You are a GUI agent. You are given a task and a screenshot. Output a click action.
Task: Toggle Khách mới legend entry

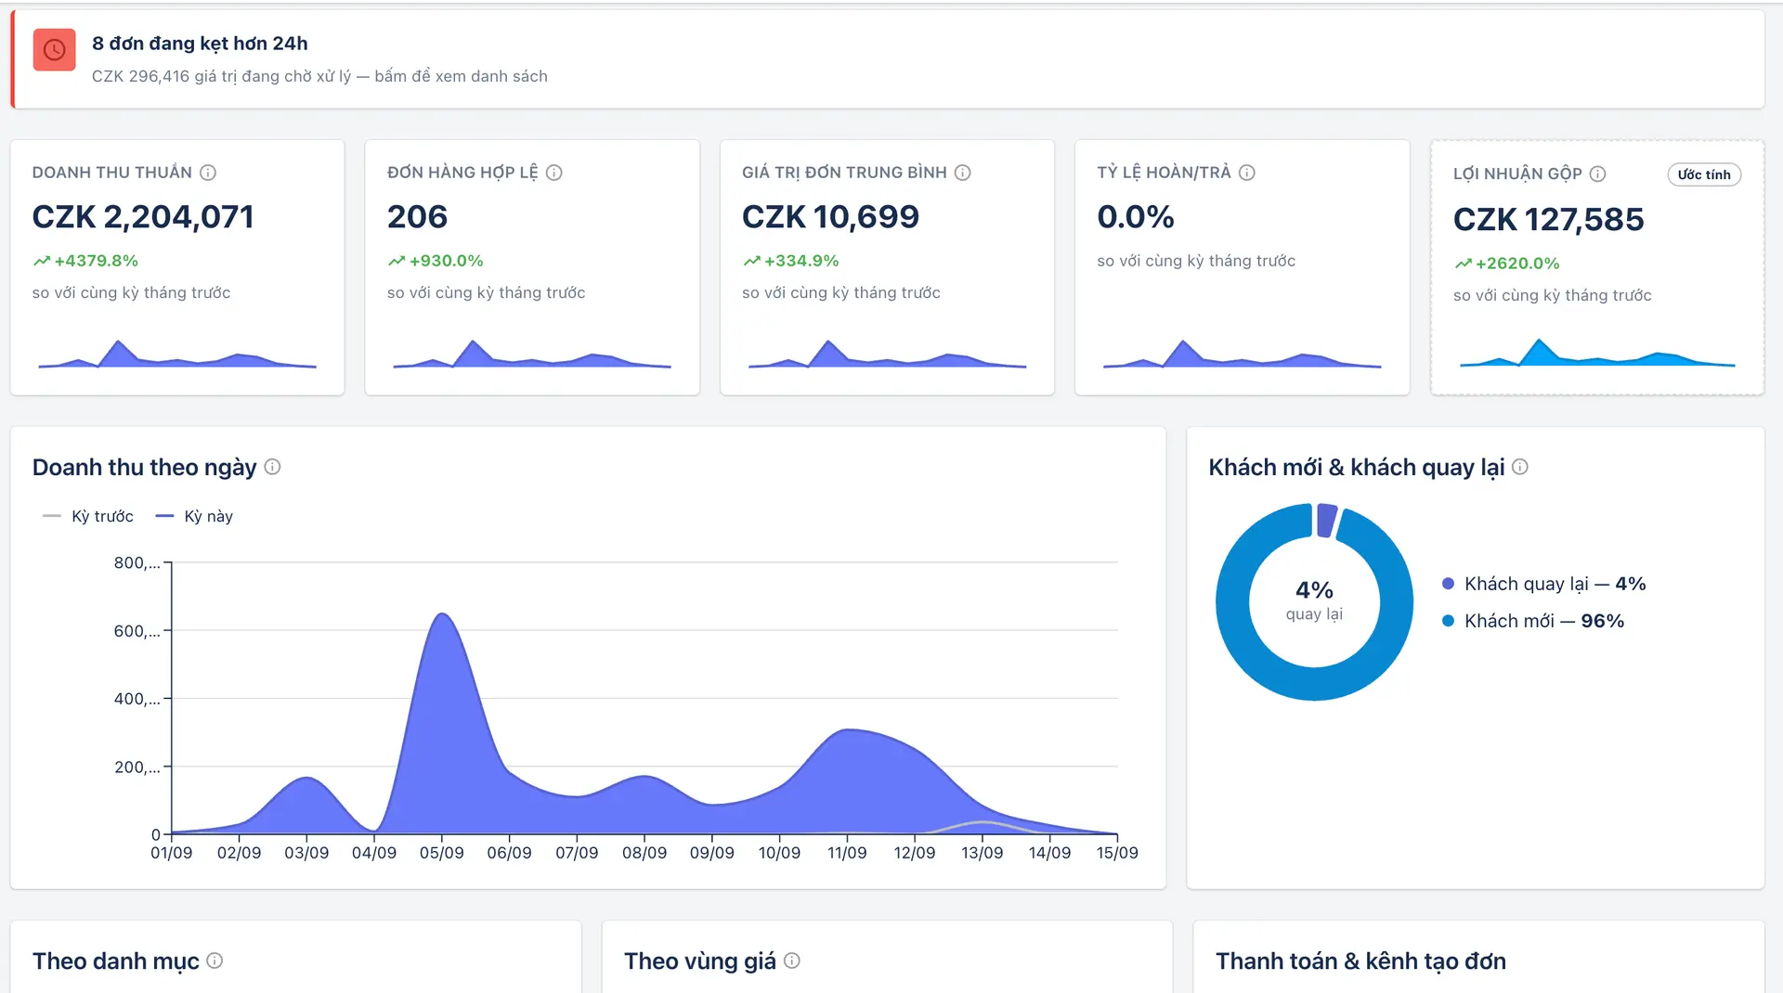[1533, 621]
